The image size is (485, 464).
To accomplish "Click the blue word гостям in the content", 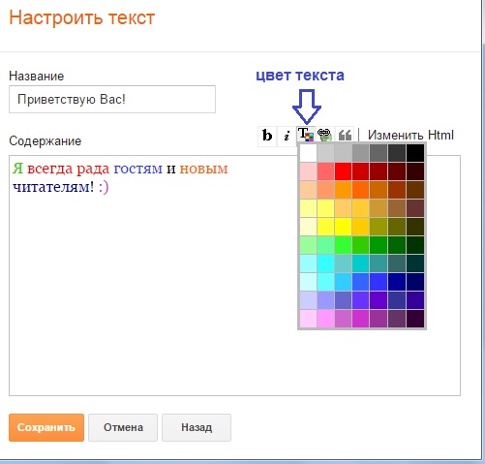I will [138, 169].
